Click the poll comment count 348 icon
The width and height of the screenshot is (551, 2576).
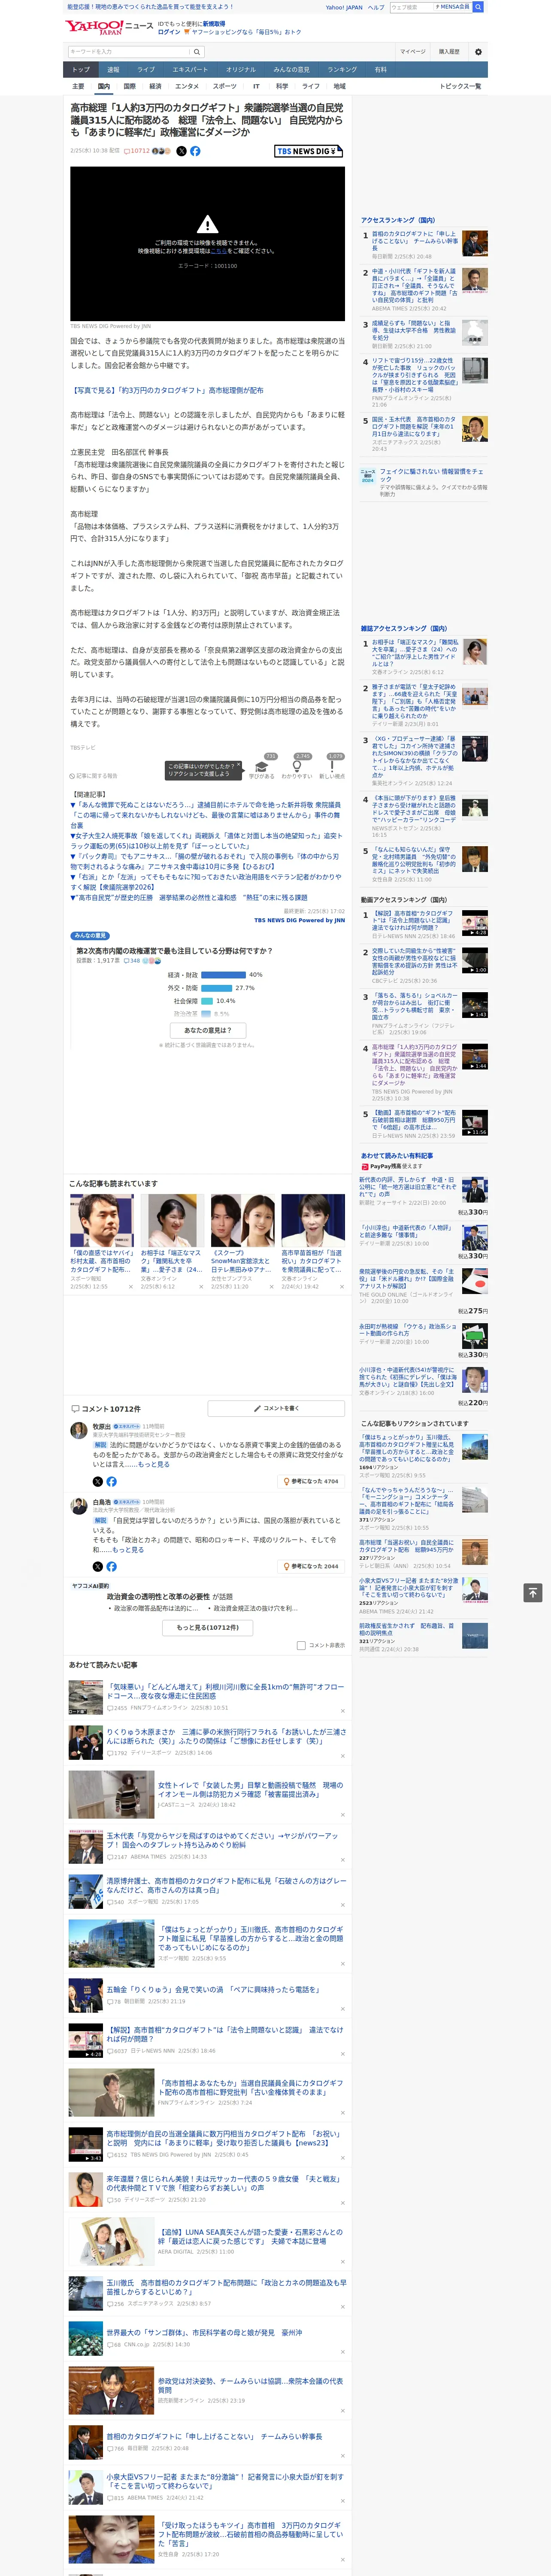(x=133, y=960)
